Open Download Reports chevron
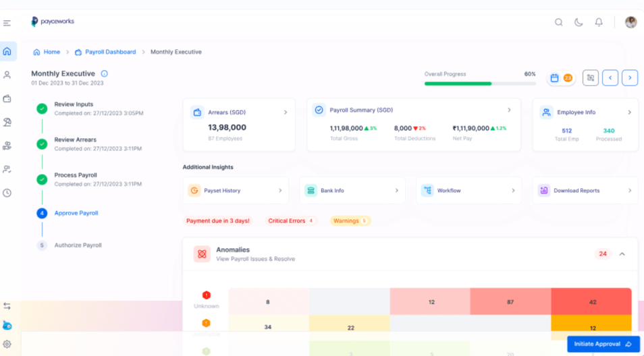Image resolution: width=644 pixels, height=356 pixels. (630, 191)
